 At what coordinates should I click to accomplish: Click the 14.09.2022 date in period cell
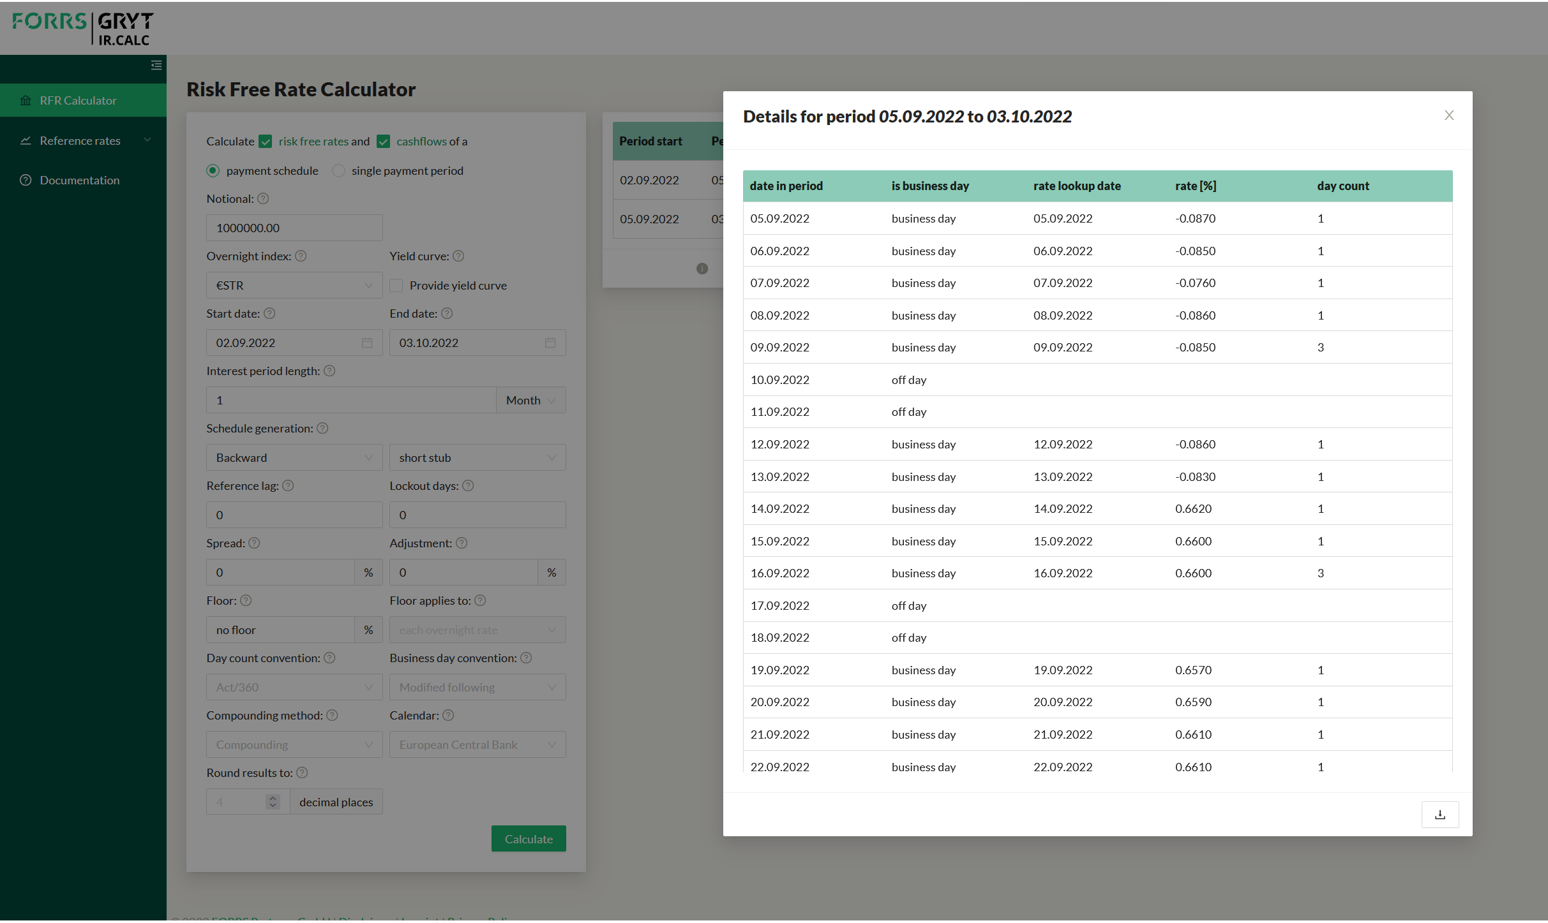coord(779,508)
